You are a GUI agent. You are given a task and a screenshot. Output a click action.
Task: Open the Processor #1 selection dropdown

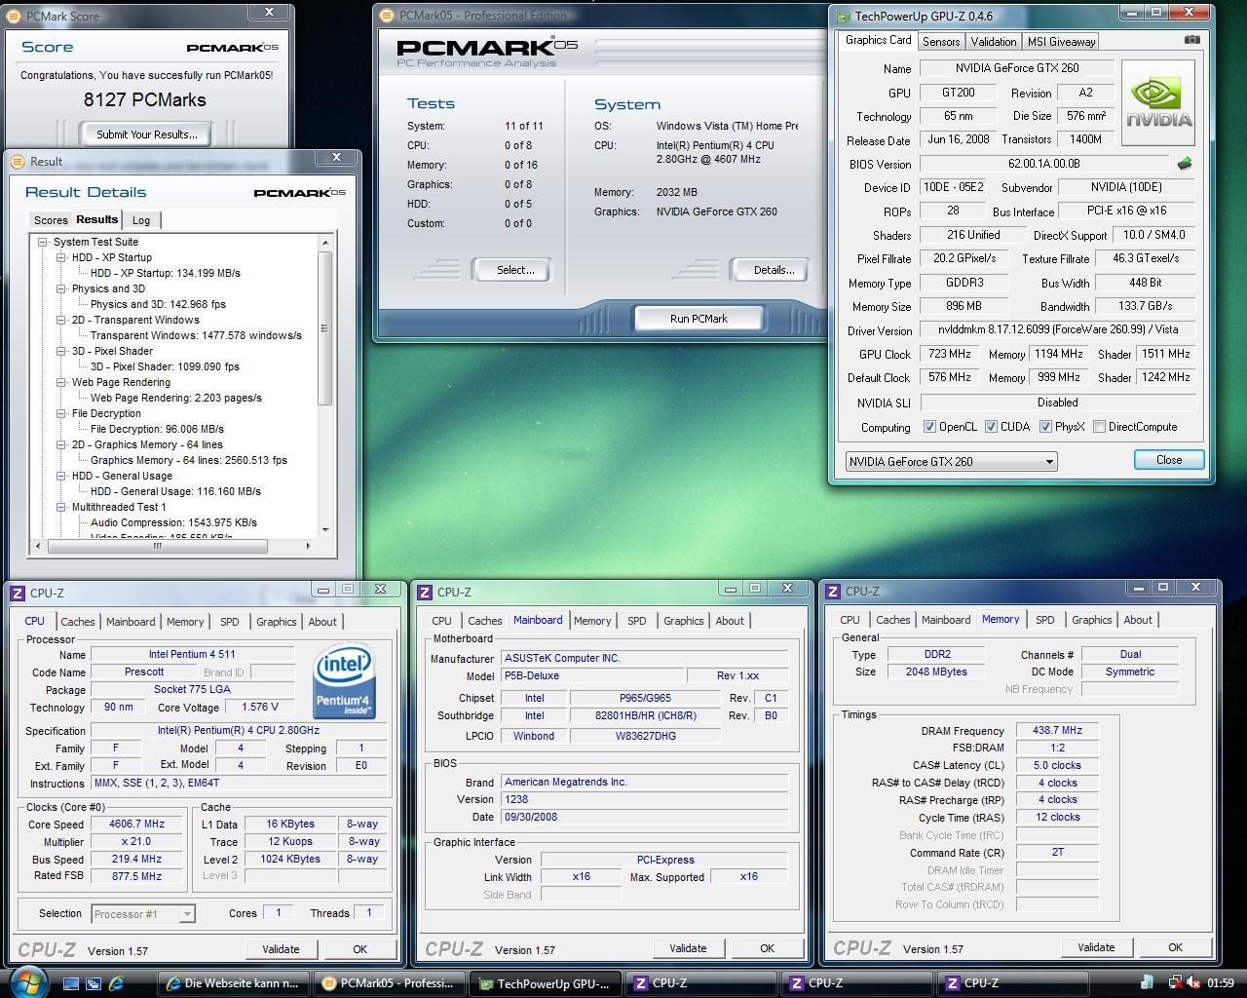(143, 913)
